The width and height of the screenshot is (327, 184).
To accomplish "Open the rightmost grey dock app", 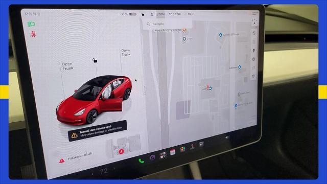I will [x=201, y=144].
